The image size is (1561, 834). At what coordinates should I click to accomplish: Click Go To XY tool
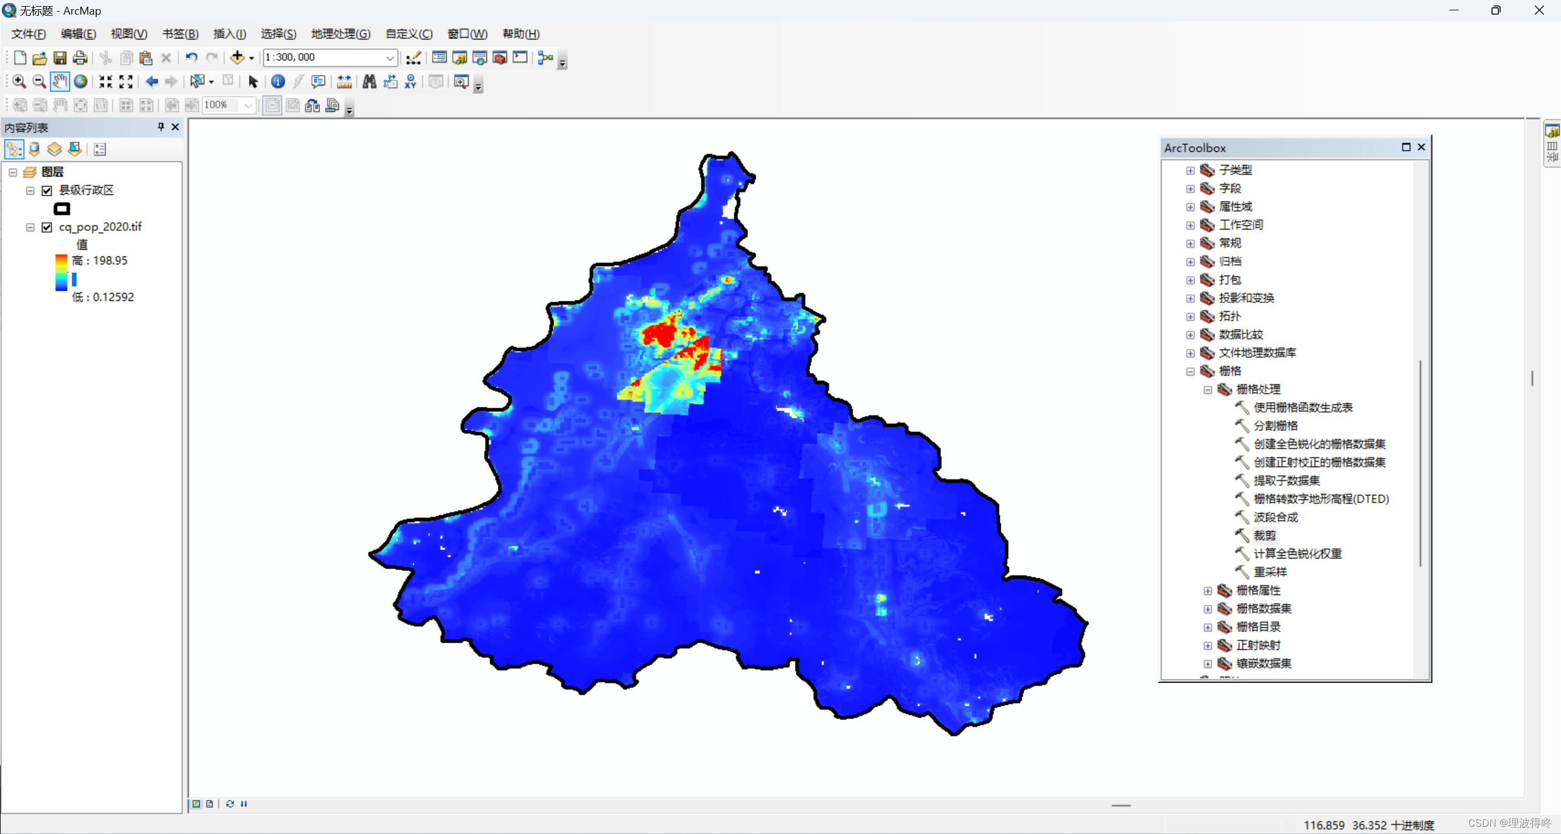(x=410, y=82)
